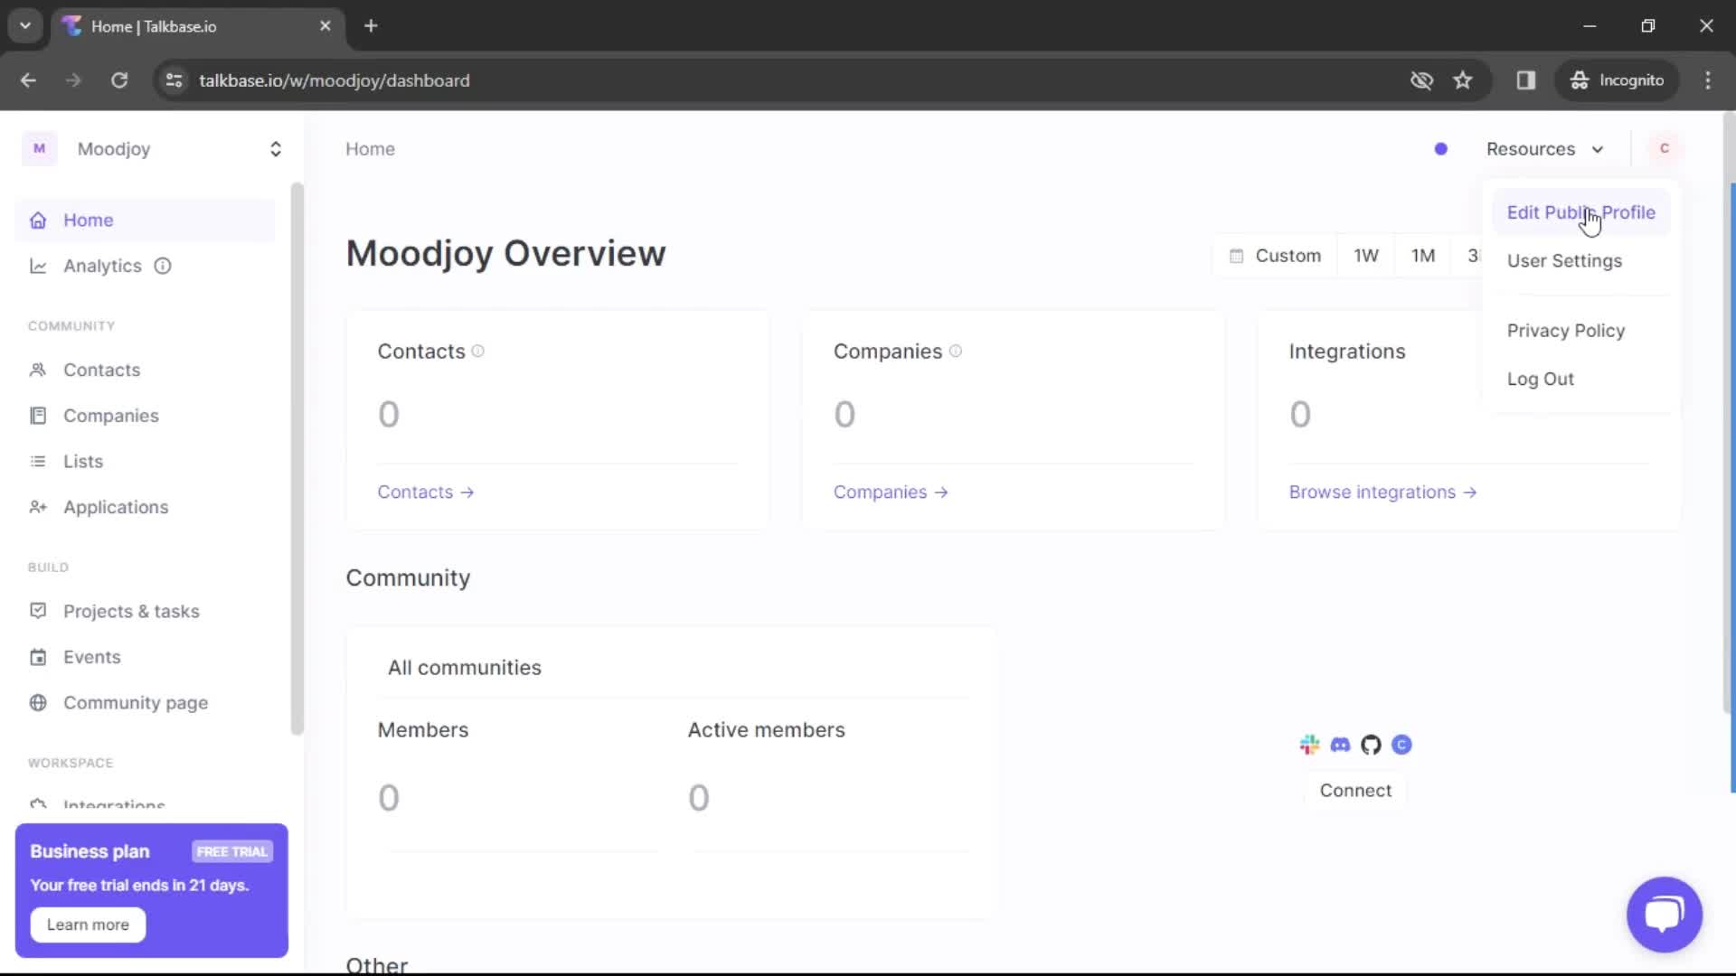Expand the Custom date range picker
The width and height of the screenshot is (1736, 976).
click(1273, 255)
